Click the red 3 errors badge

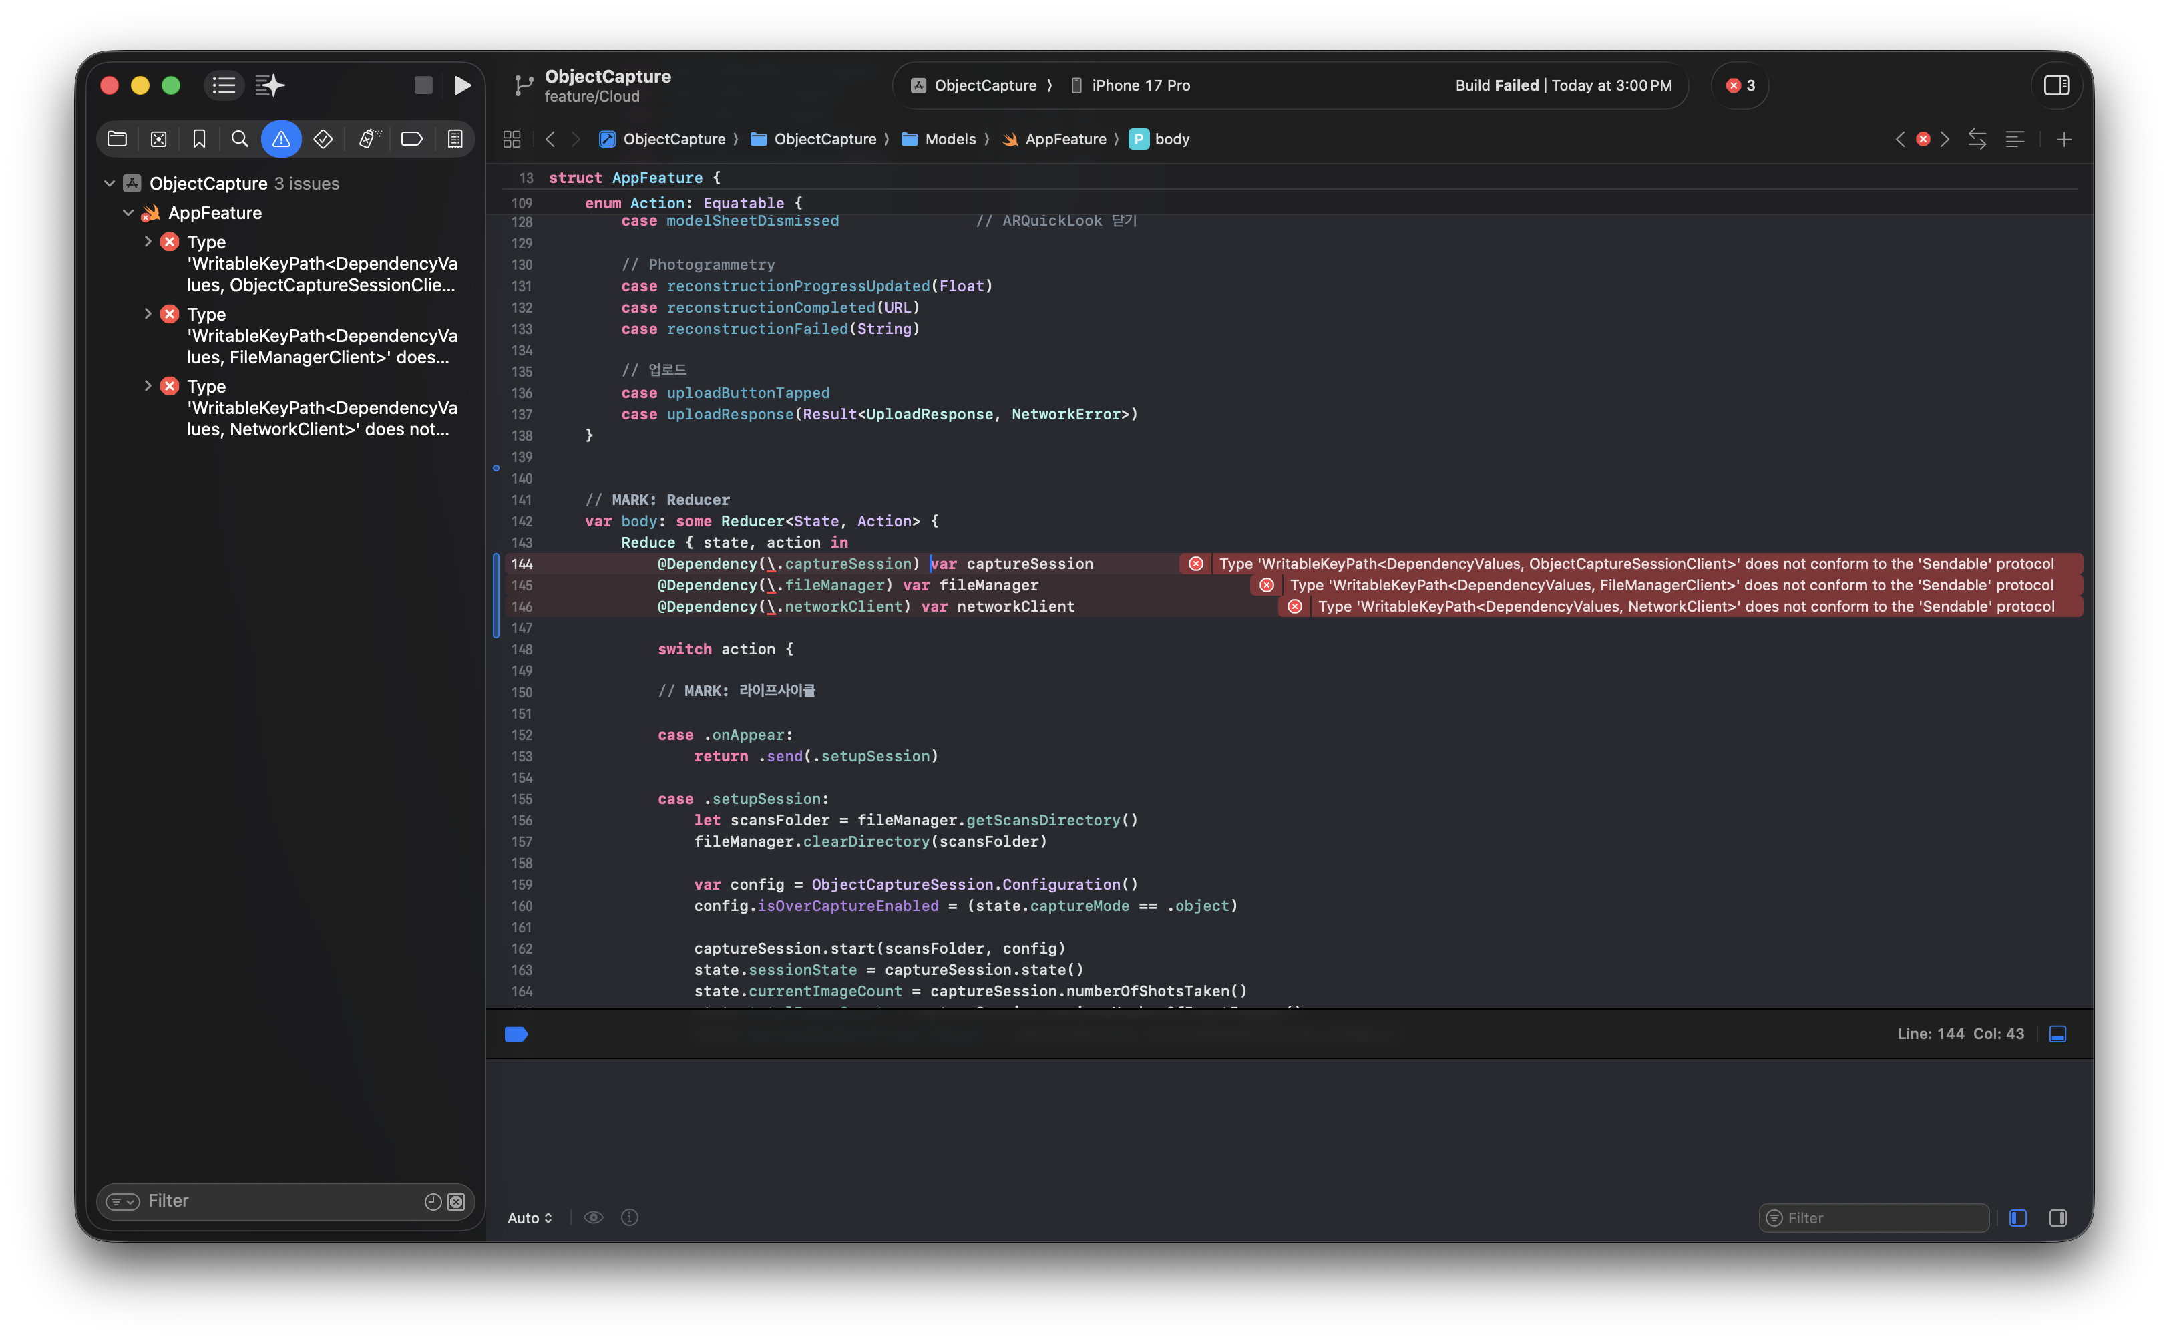click(1740, 85)
